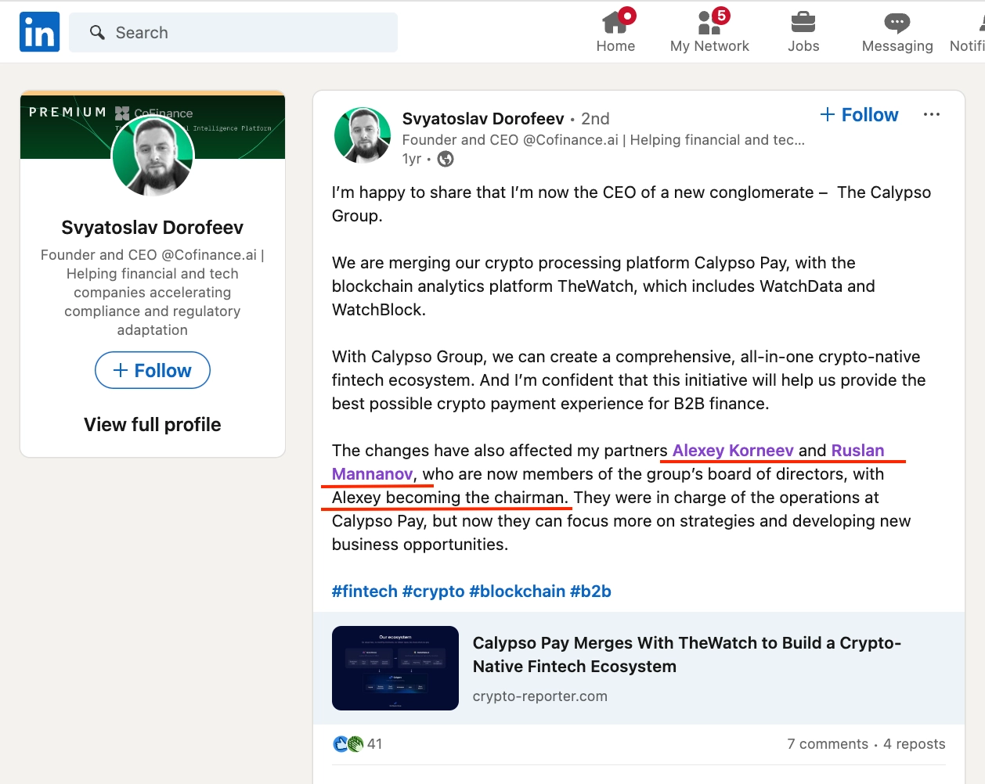Image resolution: width=985 pixels, height=784 pixels.
Task: Follow Svyatoslav Dorofeev from the post header
Action: (859, 115)
